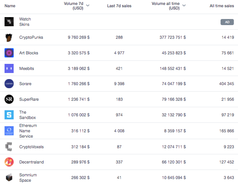Click the CryptoVoxels logo icon
Image resolution: width=238 pixels, height=184 pixels.
(9, 147)
